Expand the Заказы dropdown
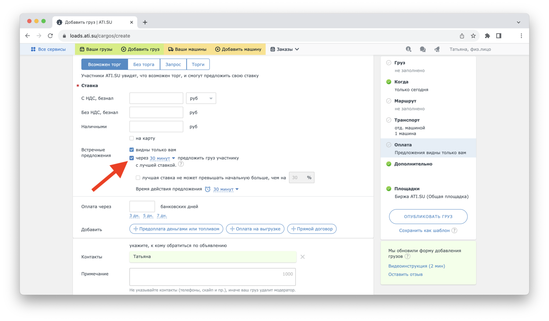Image resolution: width=549 pixels, height=321 pixels. pyautogui.click(x=285, y=49)
